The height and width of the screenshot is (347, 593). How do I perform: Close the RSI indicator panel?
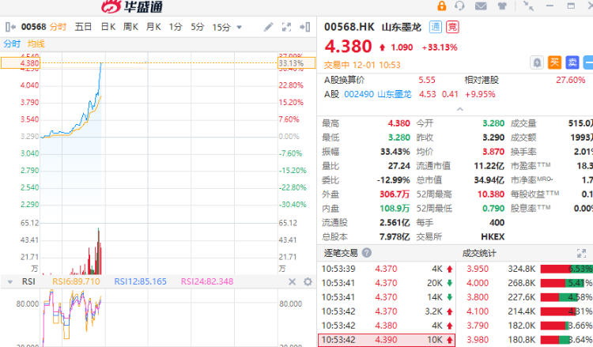coord(292,281)
